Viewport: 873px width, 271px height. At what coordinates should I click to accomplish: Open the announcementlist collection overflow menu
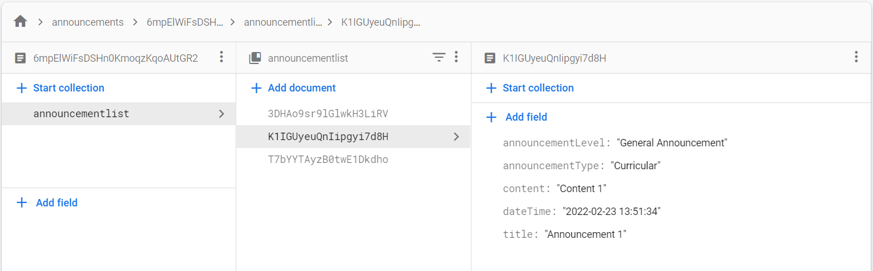(x=456, y=57)
